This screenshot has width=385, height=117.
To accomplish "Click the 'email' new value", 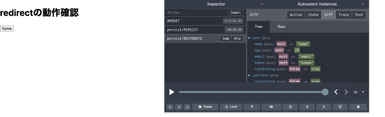I will (x=306, y=56).
